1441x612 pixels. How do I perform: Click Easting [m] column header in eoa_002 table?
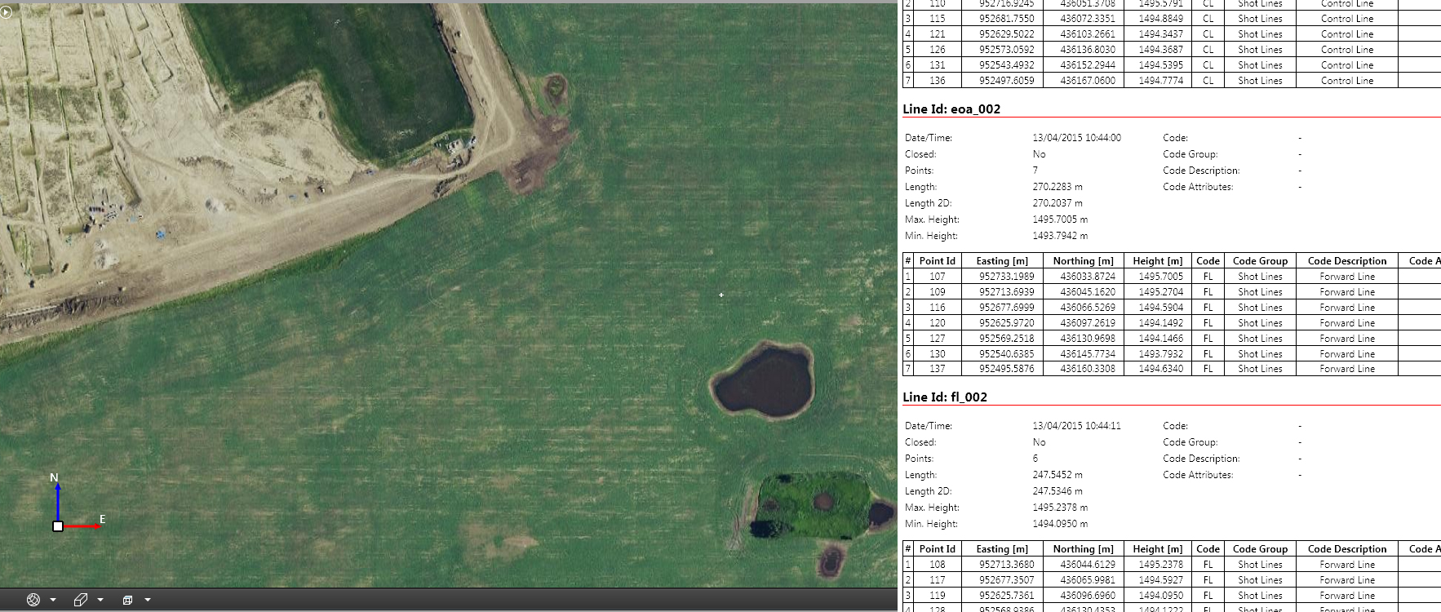pos(1002,261)
